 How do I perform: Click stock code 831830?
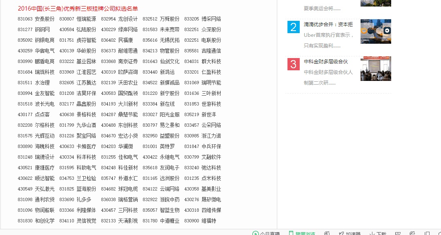click(25, 221)
